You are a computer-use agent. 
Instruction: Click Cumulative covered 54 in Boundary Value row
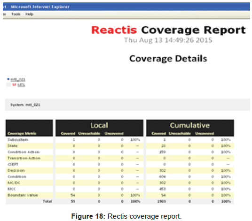pos(164,195)
